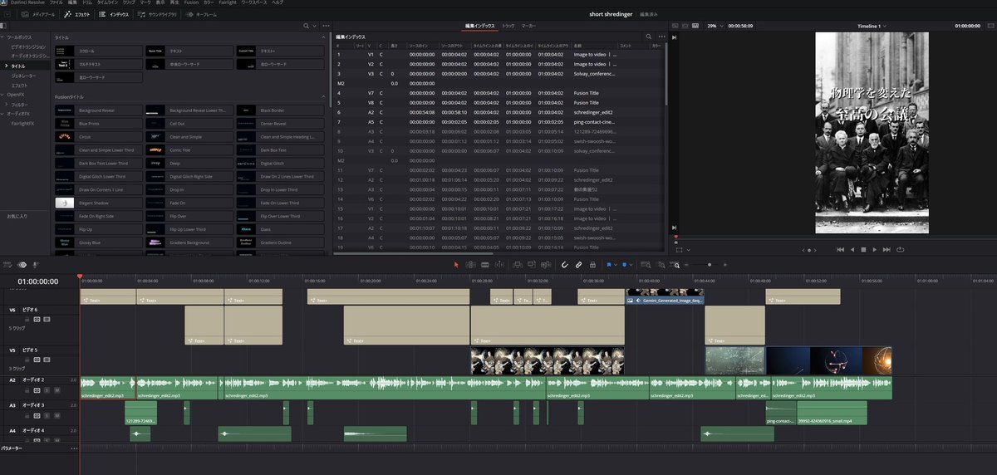The image size is (997, 475).
Task: Toggle the インデックス (Index) panel button
Action: [114, 14]
